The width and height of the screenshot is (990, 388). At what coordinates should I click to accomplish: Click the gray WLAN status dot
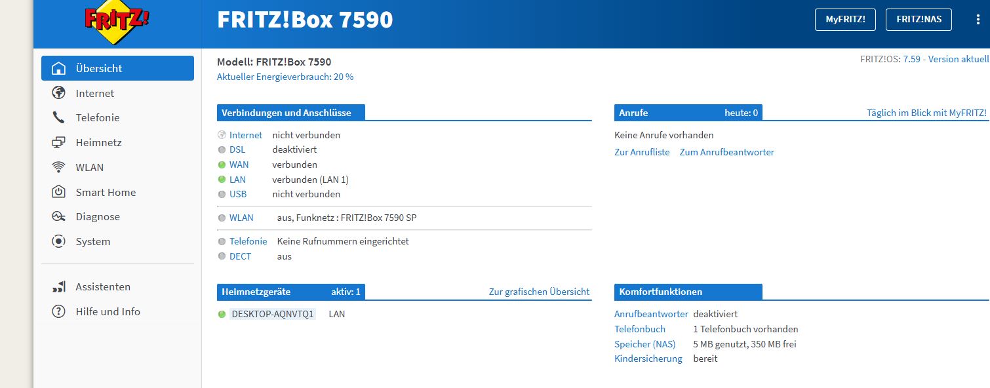coord(222,218)
